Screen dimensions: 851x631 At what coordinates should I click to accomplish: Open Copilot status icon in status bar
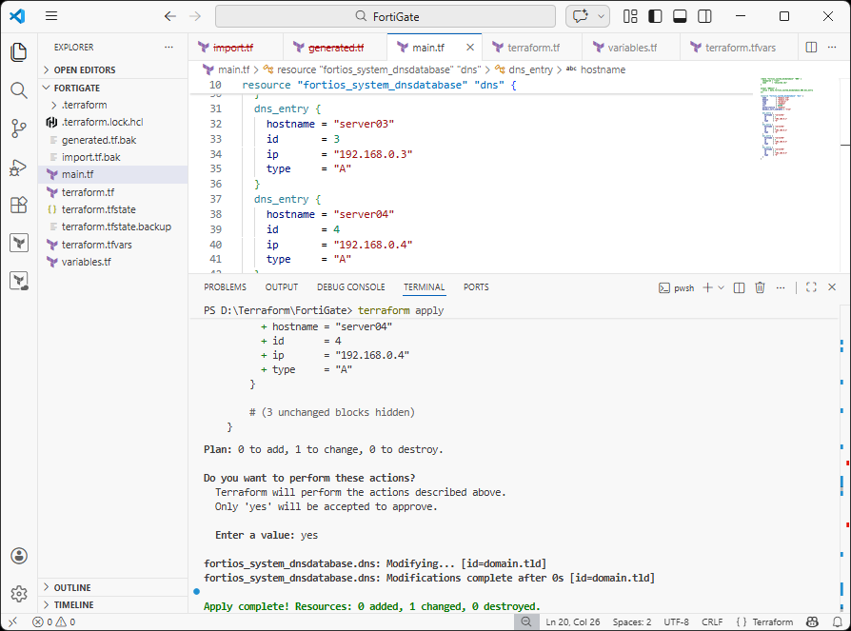pos(813,621)
